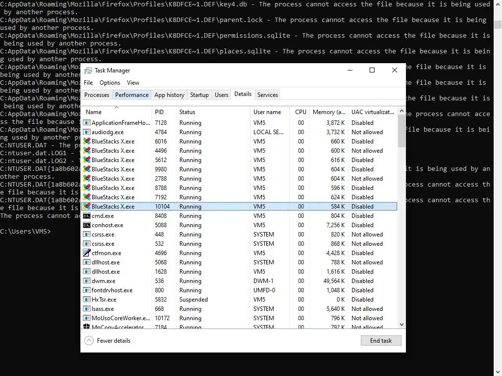Open the Options menu
This screenshot has height=376, width=502.
coord(110,82)
